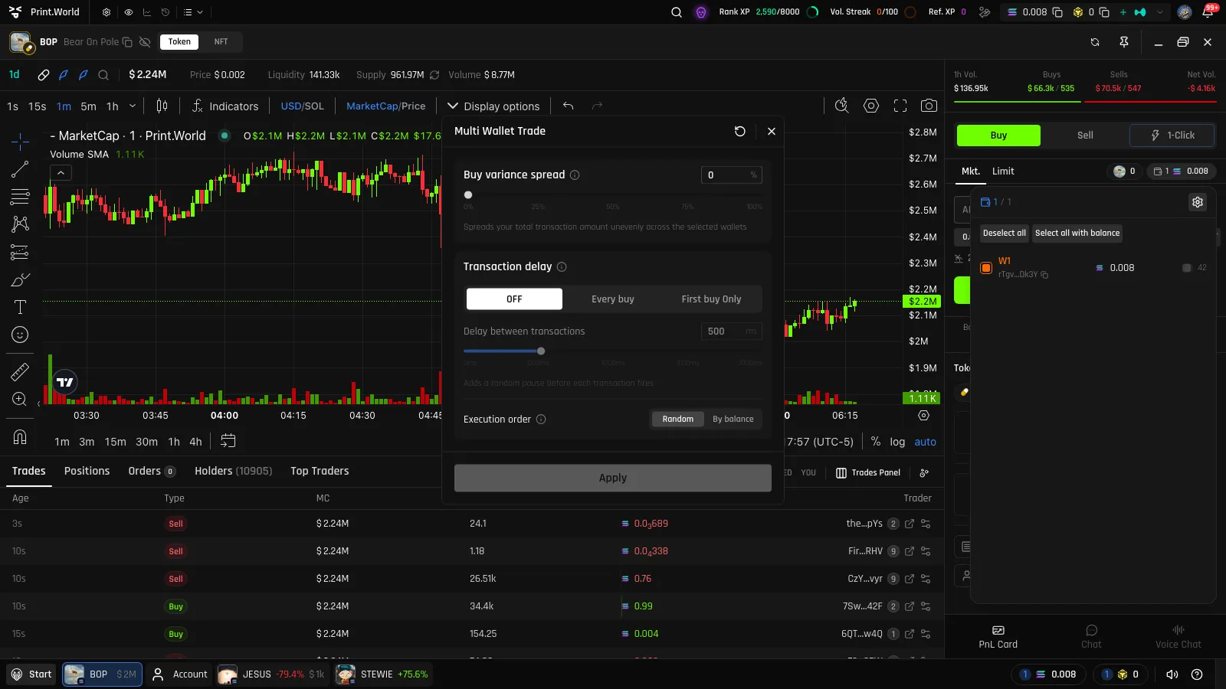Set Transaction delay to OFF
The image size is (1226, 689).
[x=514, y=299]
